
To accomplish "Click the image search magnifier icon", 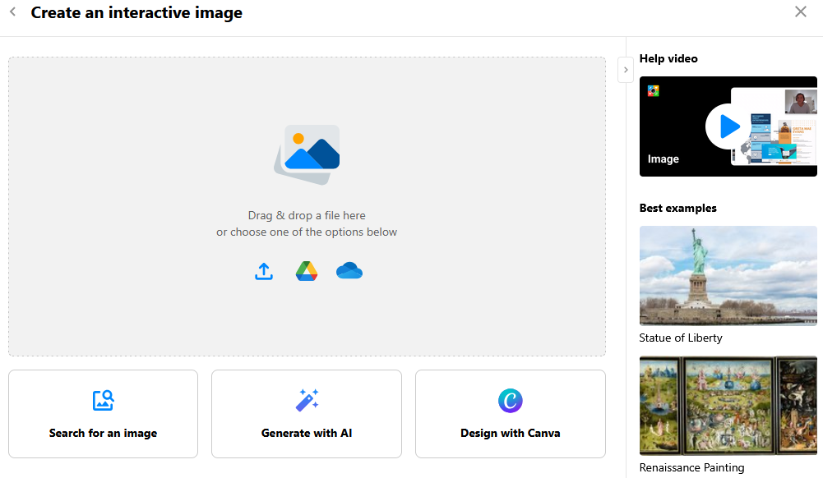I will tap(103, 400).
